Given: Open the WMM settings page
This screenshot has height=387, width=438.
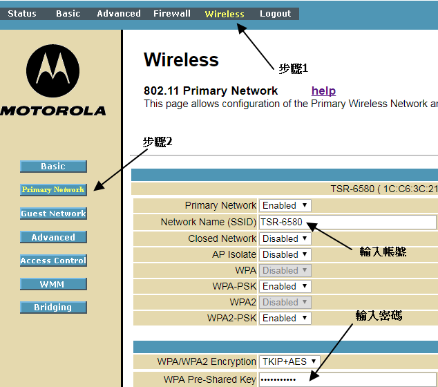Looking at the screenshot, I should tap(53, 284).
